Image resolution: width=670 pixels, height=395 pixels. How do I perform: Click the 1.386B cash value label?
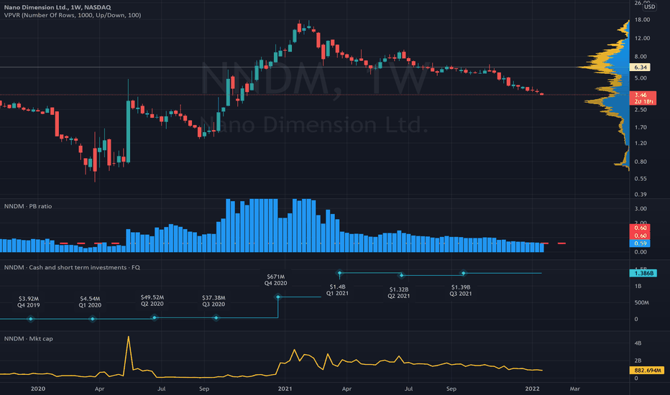tap(643, 274)
